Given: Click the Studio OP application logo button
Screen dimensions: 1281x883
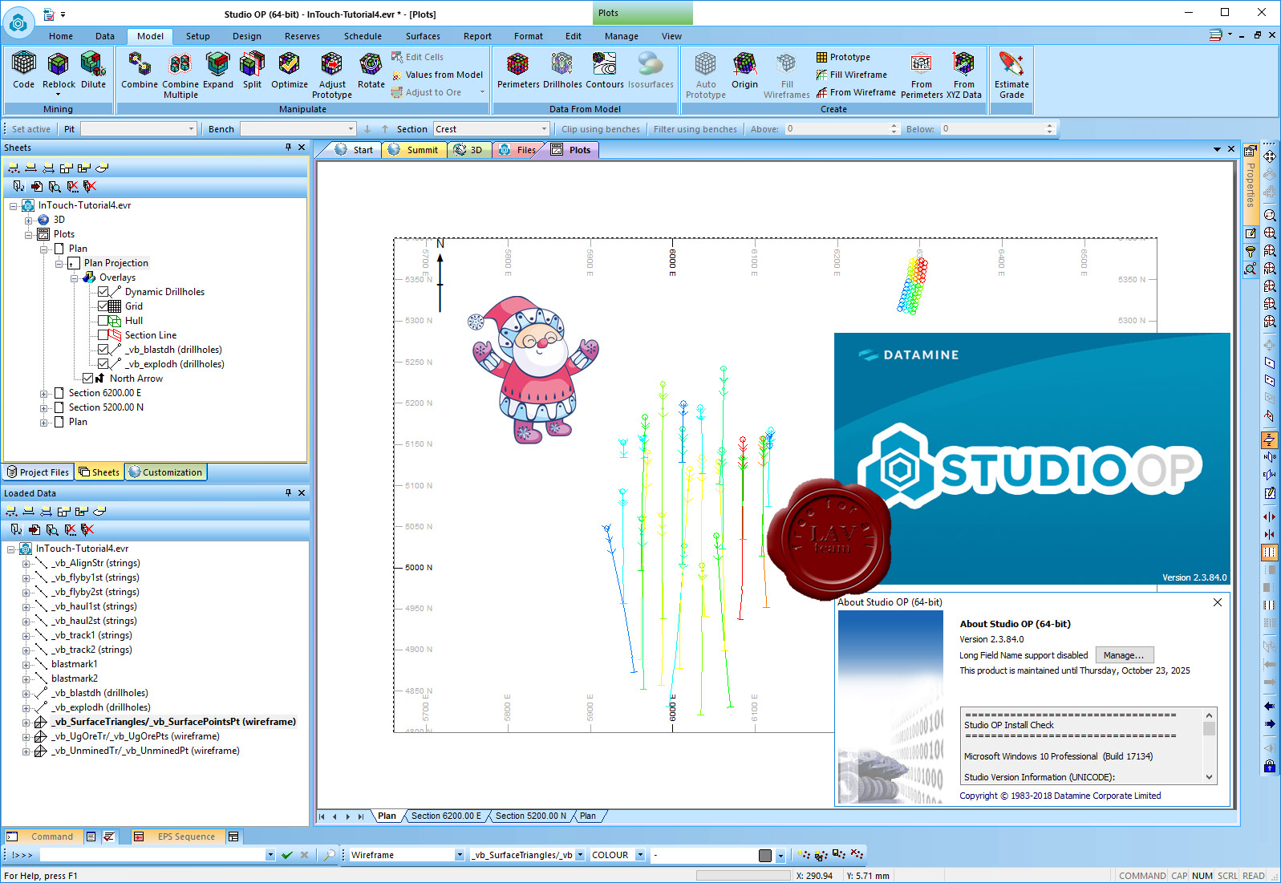Looking at the screenshot, I should click(18, 23).
